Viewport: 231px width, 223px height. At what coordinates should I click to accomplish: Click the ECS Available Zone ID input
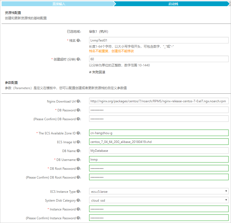click(159, 133)
